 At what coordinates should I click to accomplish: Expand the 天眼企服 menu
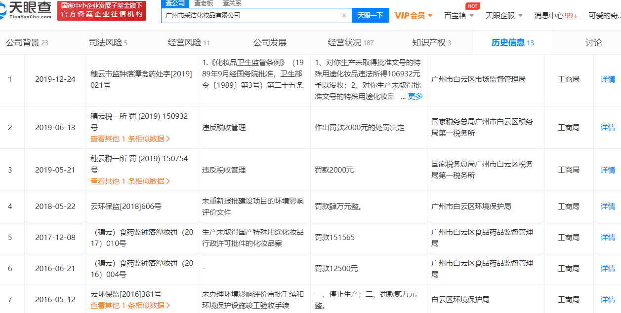504,15
